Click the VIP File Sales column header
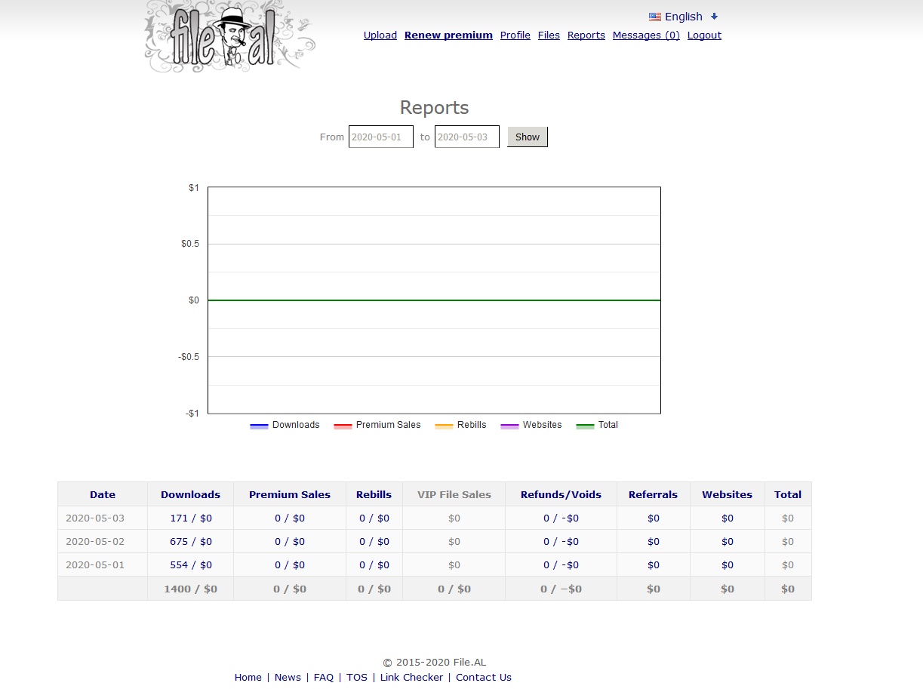 (x=454, y=494)
